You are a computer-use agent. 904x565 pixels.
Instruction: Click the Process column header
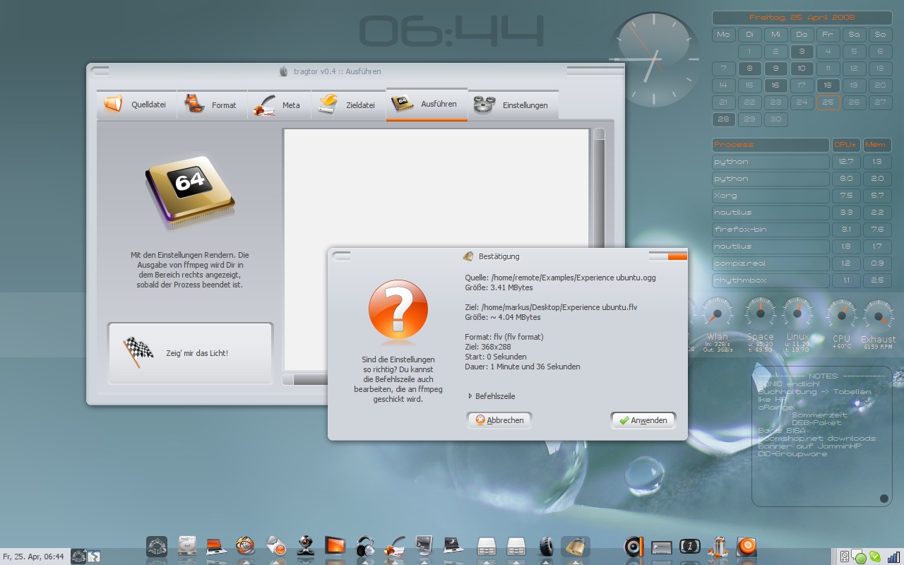[771, 145]
